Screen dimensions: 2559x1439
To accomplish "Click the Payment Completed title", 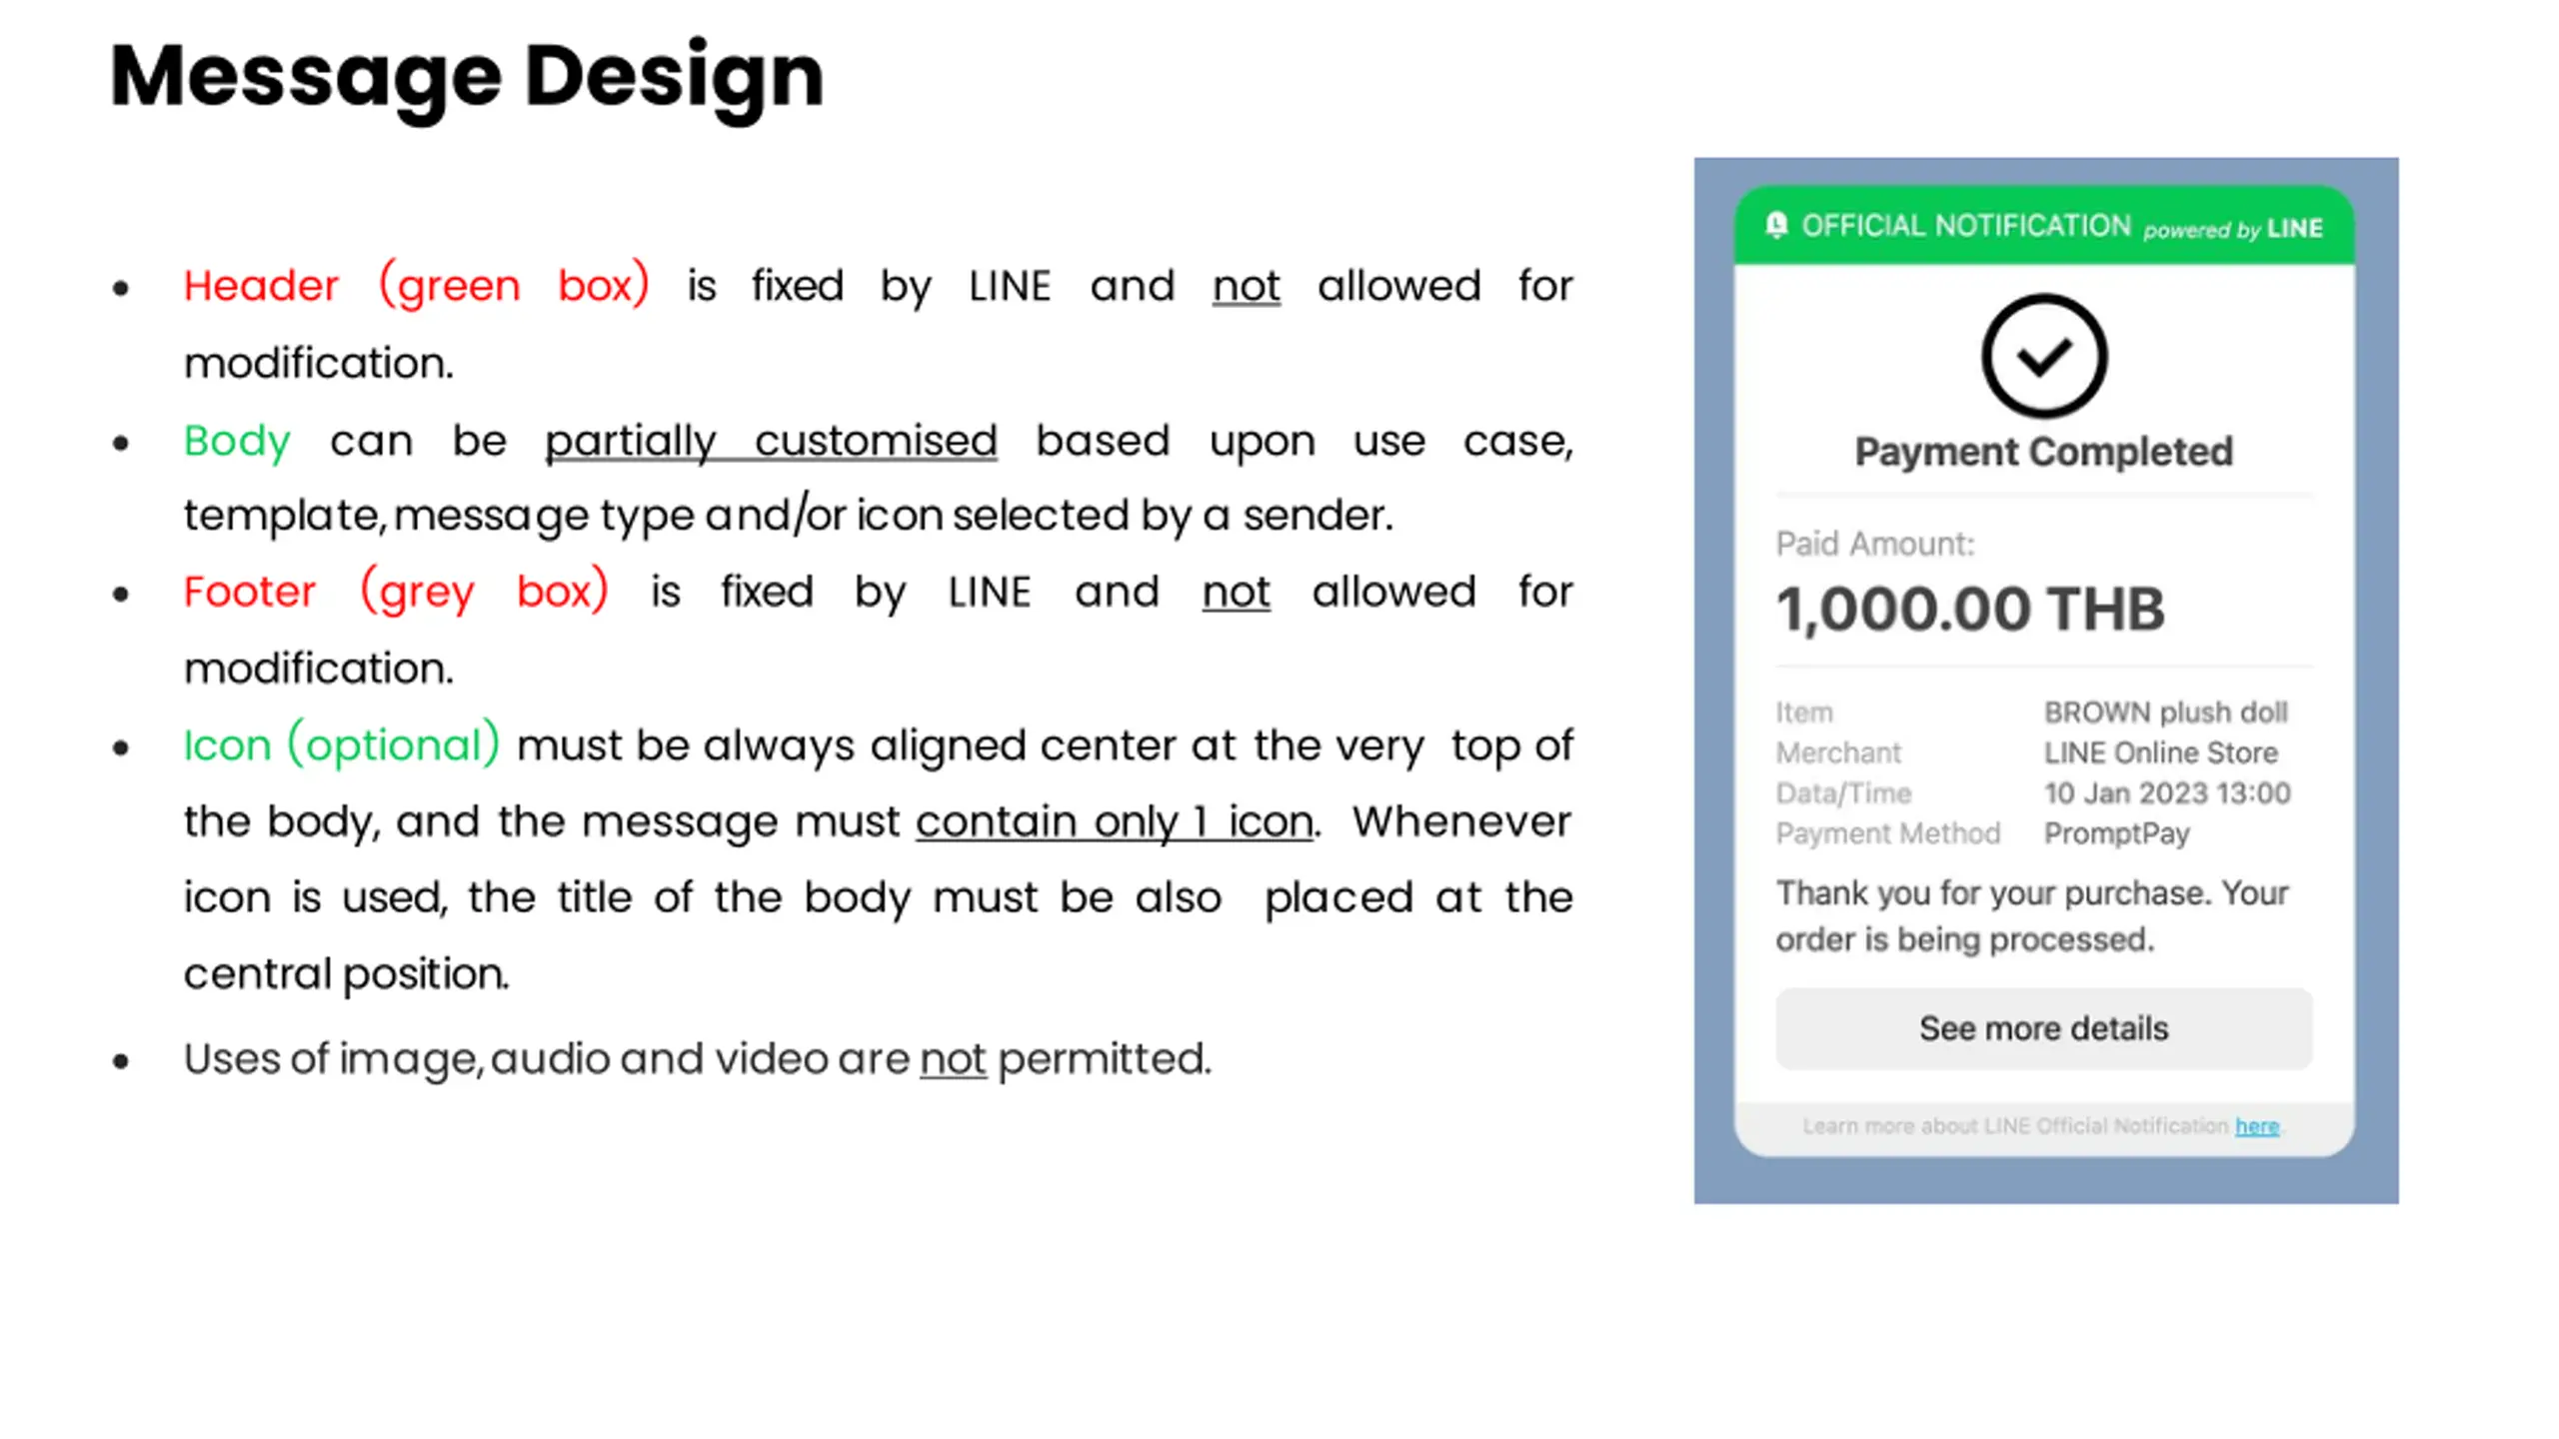I will (2043, 452).
